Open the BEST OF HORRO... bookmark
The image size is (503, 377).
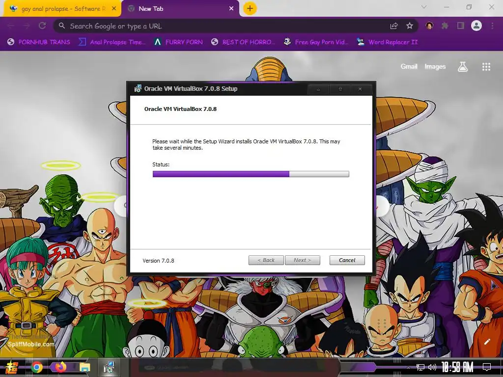[243, 42]
